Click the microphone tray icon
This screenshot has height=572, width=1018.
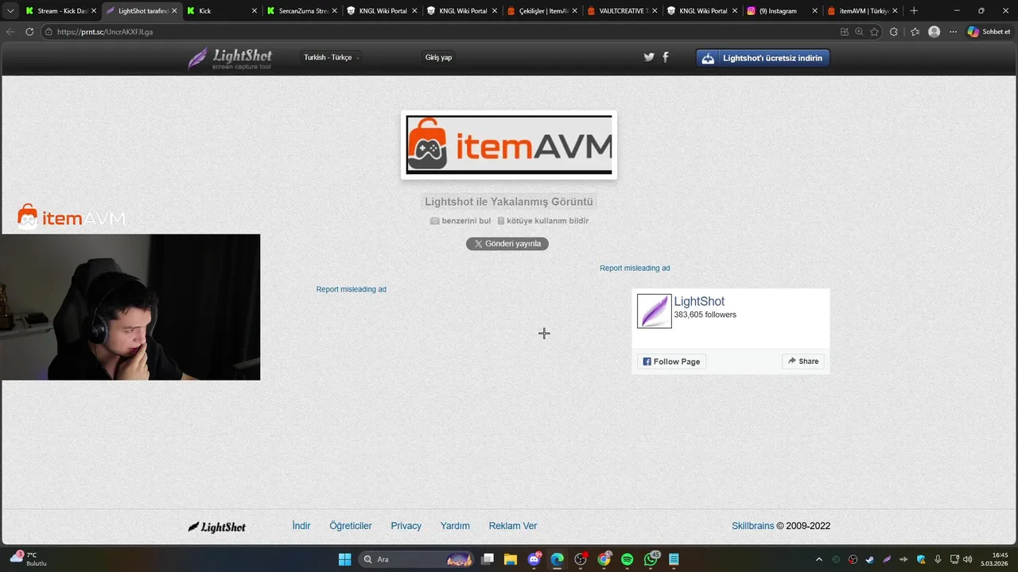coord(938,559)
